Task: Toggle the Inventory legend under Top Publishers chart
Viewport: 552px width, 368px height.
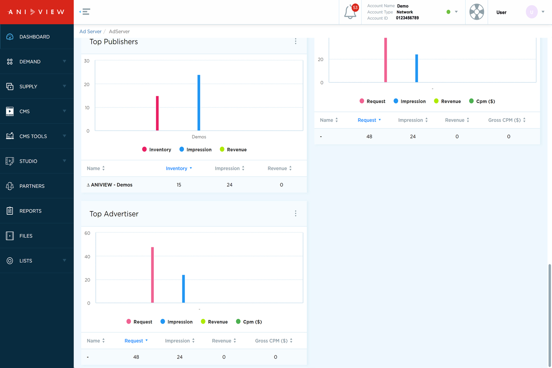Action: [157, 149]
